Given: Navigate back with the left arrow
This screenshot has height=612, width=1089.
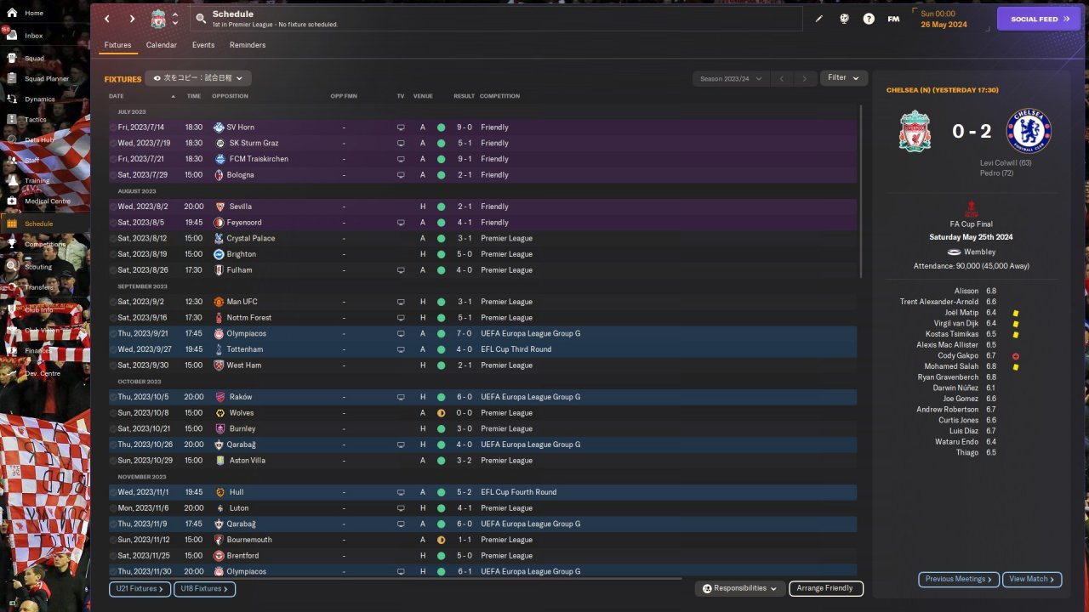Looking at the screenshot, I should click(107, 19).
